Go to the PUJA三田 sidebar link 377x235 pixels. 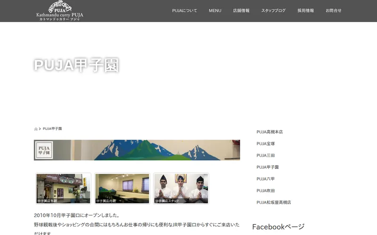pyautogui.click(x=265, y=156)
